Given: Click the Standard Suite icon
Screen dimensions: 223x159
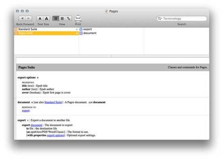Looking at the screenshot, I should coord(16,29).
